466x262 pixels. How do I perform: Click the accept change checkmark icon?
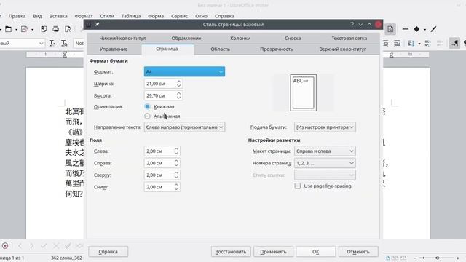click(44, 246)
